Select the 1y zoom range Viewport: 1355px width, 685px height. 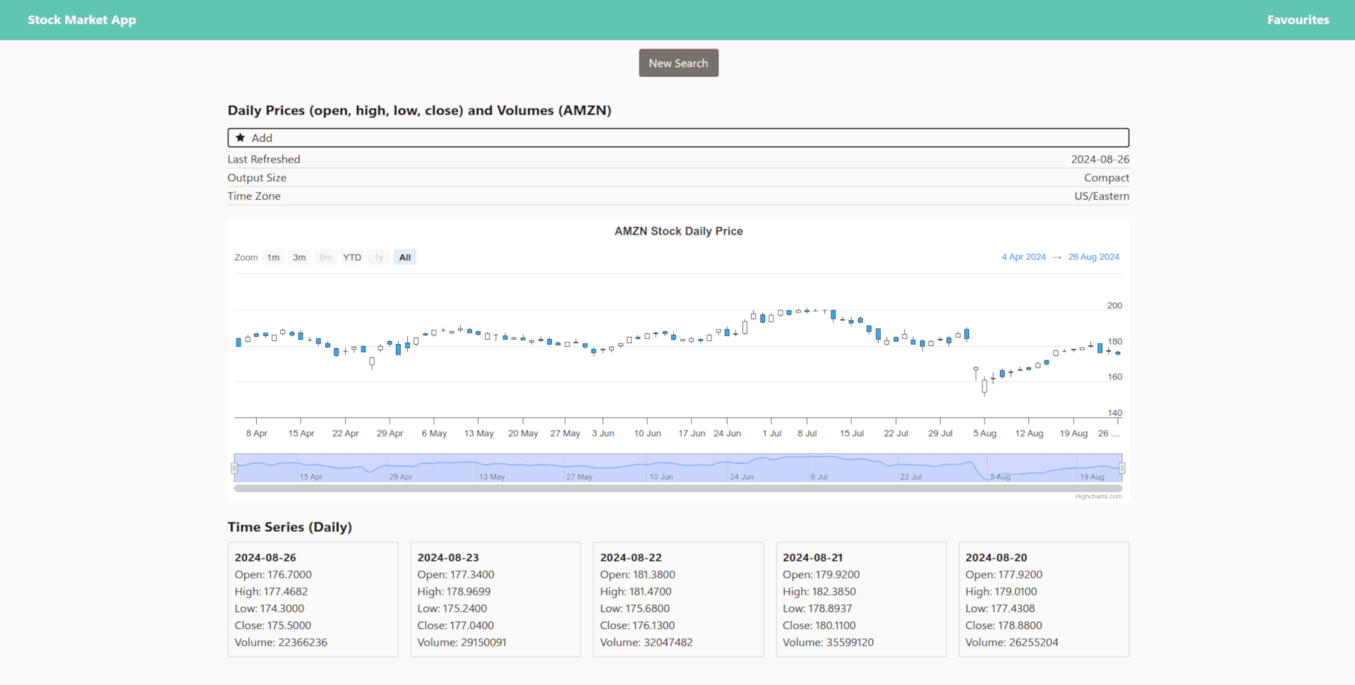point(378,257)
